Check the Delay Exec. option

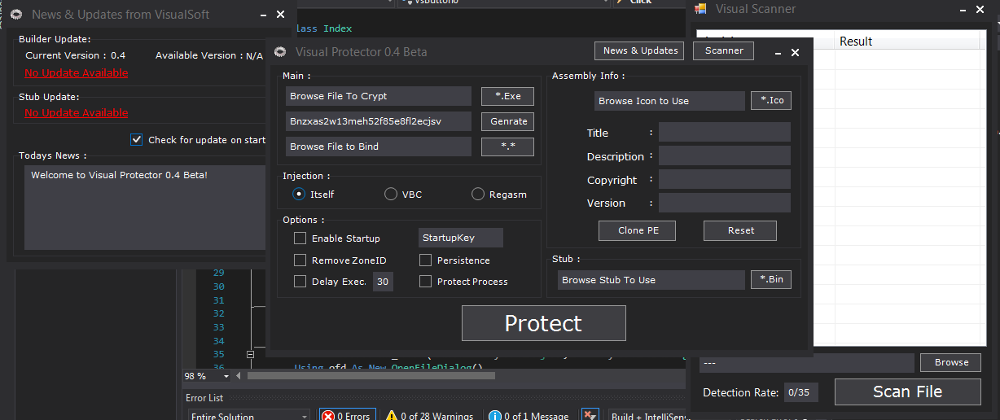(300, 282)
